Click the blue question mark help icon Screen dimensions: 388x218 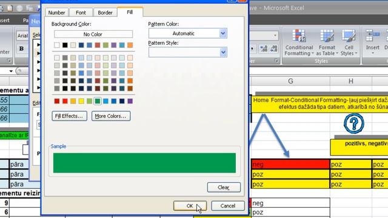(354, 123)
